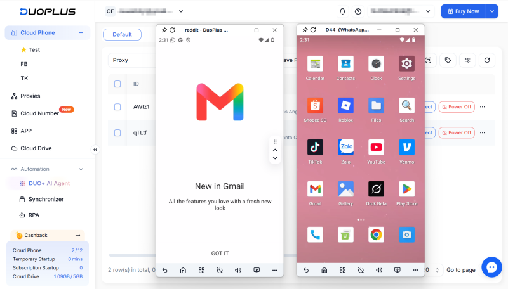This screenshot has width=508, height=289.
Task: Collapse the Cloud Phone section
Action: [81, 33]
